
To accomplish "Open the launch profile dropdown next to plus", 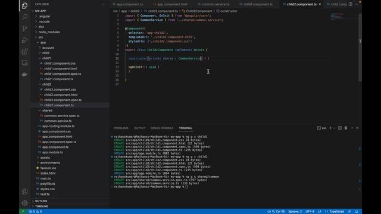I will pos(335,128).
